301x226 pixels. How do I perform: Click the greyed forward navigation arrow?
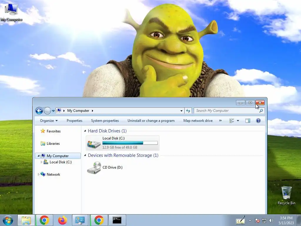click(47, 111)
